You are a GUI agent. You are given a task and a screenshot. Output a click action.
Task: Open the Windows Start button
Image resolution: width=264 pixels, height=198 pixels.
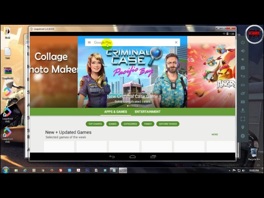click(5, 170)
